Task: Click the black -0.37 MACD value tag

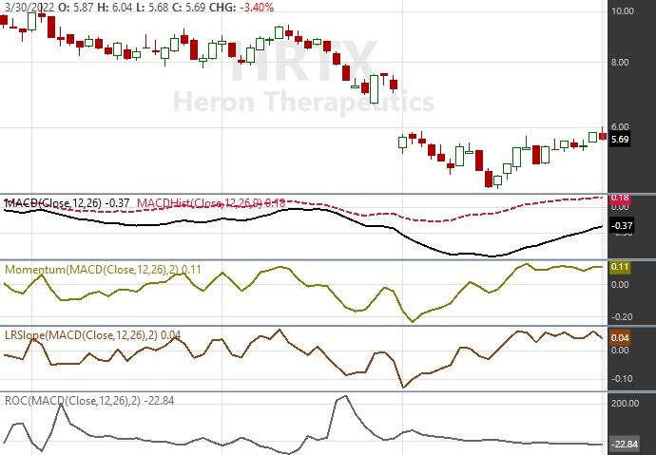Action: (621, 226)
